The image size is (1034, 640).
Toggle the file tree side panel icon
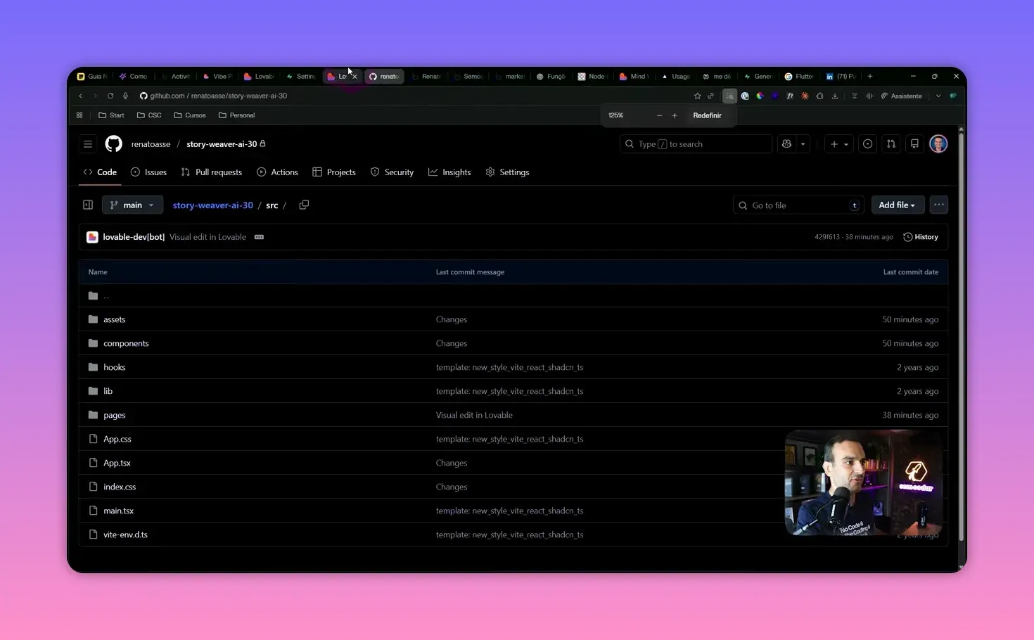tap(87, 205)
